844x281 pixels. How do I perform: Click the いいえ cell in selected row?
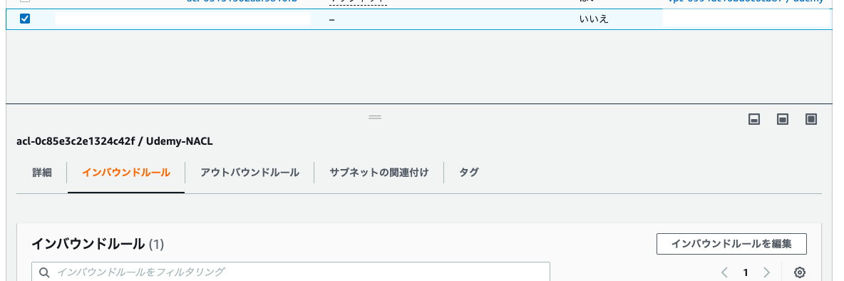point(594,19)
